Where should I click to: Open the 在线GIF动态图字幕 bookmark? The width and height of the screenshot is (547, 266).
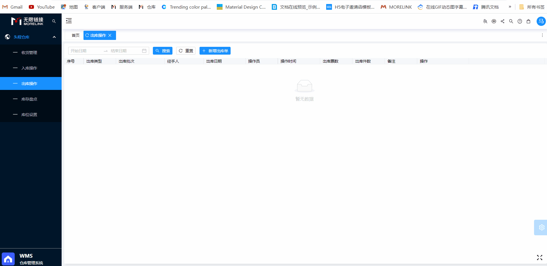coord(442,7)
